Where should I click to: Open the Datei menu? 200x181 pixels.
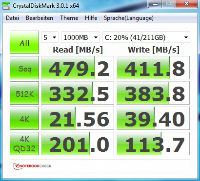(x=12, y=18)
